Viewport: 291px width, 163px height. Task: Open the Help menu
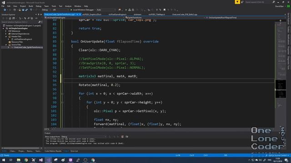(86, 6)
